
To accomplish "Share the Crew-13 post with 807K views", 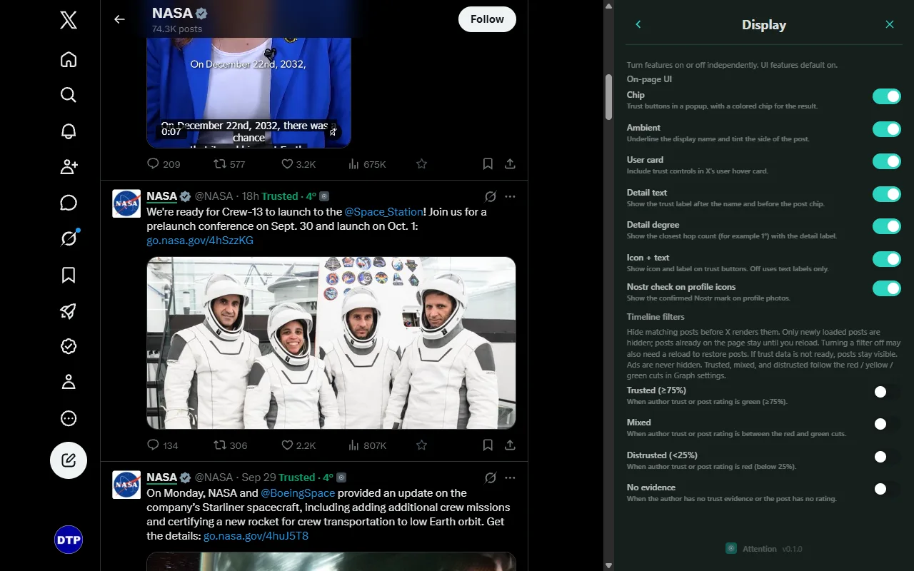I will point(510,445).
